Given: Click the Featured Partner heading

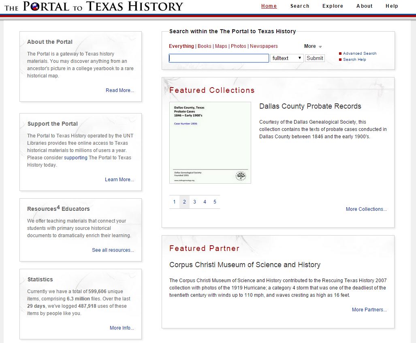Looking at the screenshot, I should pyautogui.click(x=204, y=249).
